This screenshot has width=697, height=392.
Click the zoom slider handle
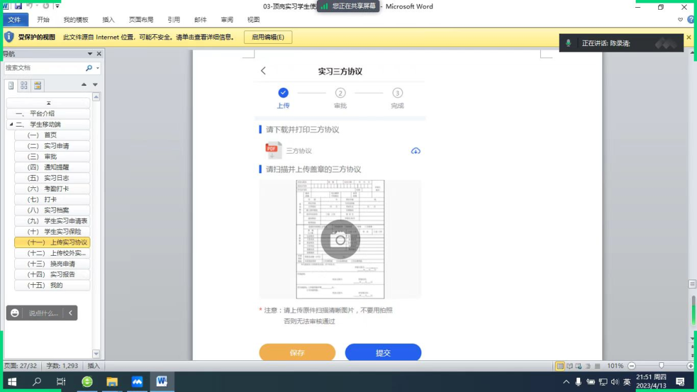661,366
